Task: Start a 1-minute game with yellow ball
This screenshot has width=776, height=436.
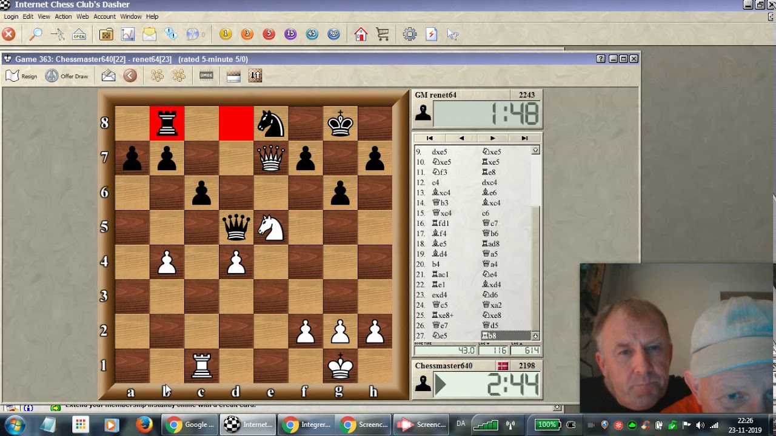Action: [226, 35]
